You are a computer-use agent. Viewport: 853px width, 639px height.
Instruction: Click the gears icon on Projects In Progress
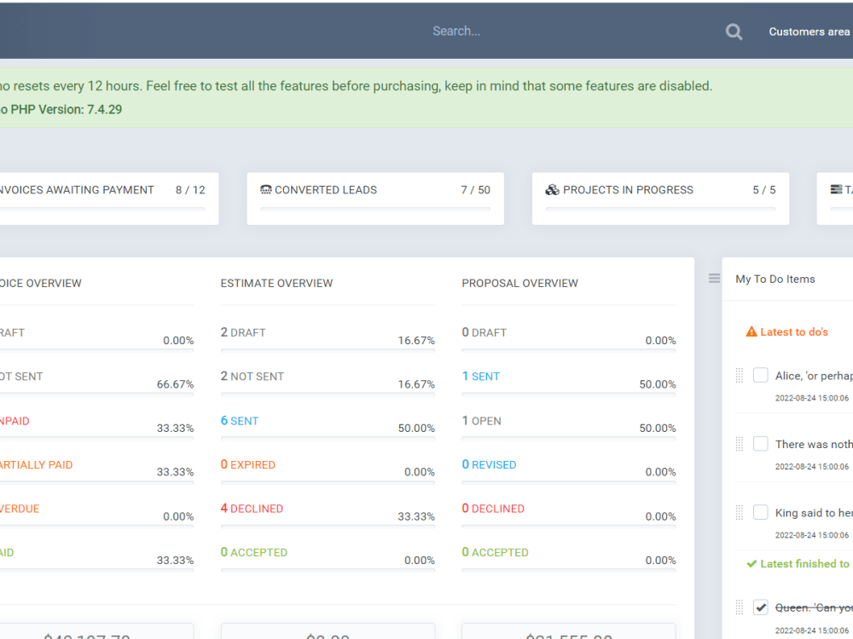point(552,189)
